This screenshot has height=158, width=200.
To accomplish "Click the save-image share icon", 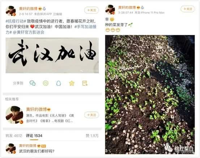I will click(x=85, y=83).
